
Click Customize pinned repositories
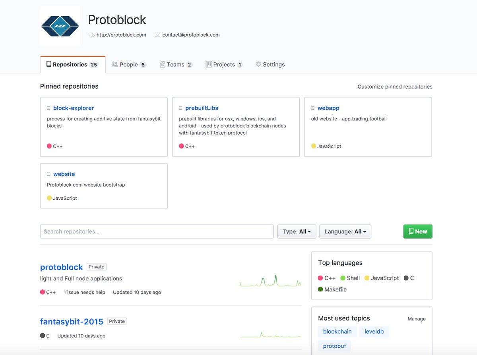point(395,87)
